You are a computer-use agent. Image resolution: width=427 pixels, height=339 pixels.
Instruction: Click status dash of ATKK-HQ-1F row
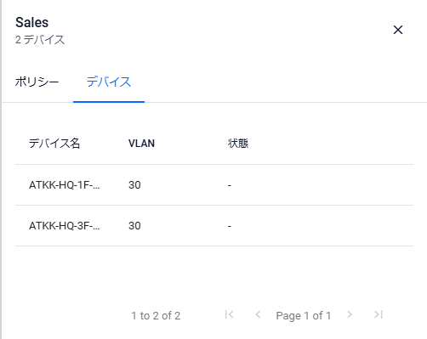click(230, 186)
